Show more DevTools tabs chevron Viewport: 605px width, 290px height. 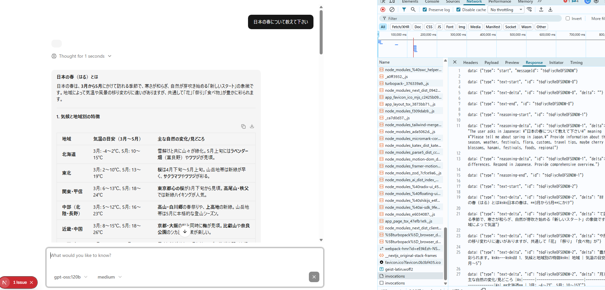(x=540, y=2)
